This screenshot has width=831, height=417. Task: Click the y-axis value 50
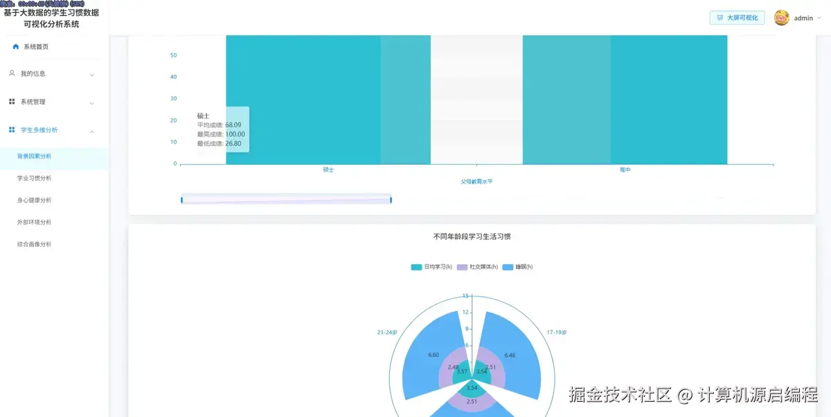pyautogui.click(x=173, y=55)
